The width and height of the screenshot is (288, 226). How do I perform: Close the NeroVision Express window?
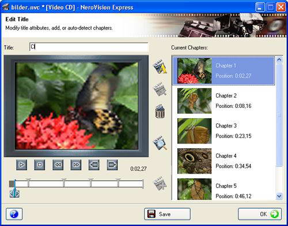tap(281, 7)
